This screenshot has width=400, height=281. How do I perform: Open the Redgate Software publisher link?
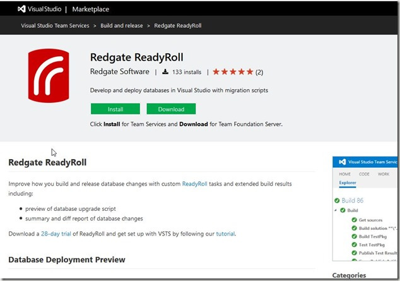[120, 72]
